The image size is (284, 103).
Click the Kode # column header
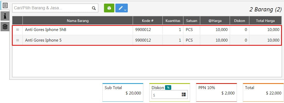point(148,21)
